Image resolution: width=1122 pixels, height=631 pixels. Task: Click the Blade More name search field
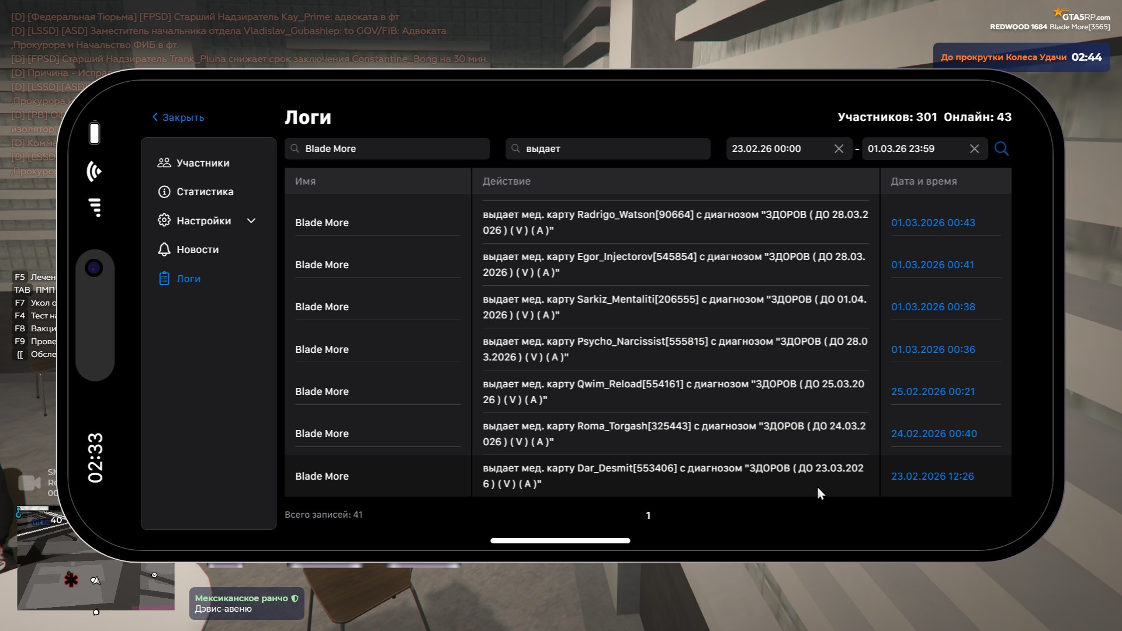387,149
